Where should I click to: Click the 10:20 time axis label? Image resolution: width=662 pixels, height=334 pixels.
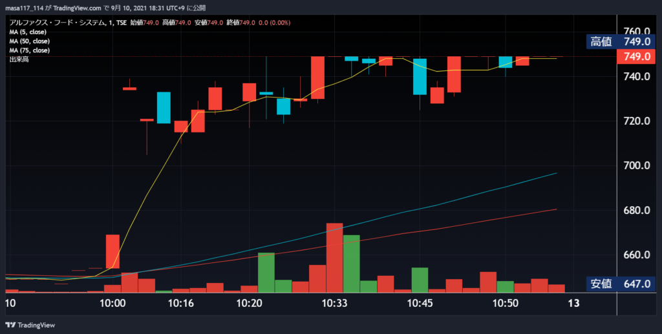pyautogui.click(x=249, y=303)
